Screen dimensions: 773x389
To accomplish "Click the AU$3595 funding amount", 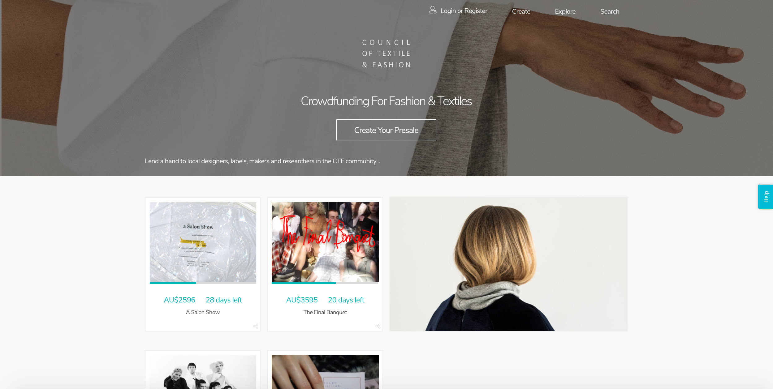I will (302, 300).
